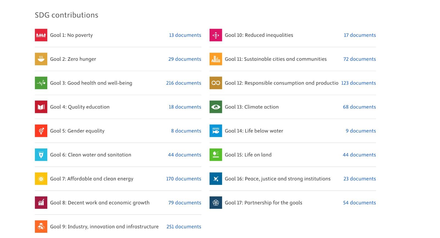Click Goal 8: Decent work and economic growth
The height and width of the screenshot is (238, 440).
click(100, 203)
